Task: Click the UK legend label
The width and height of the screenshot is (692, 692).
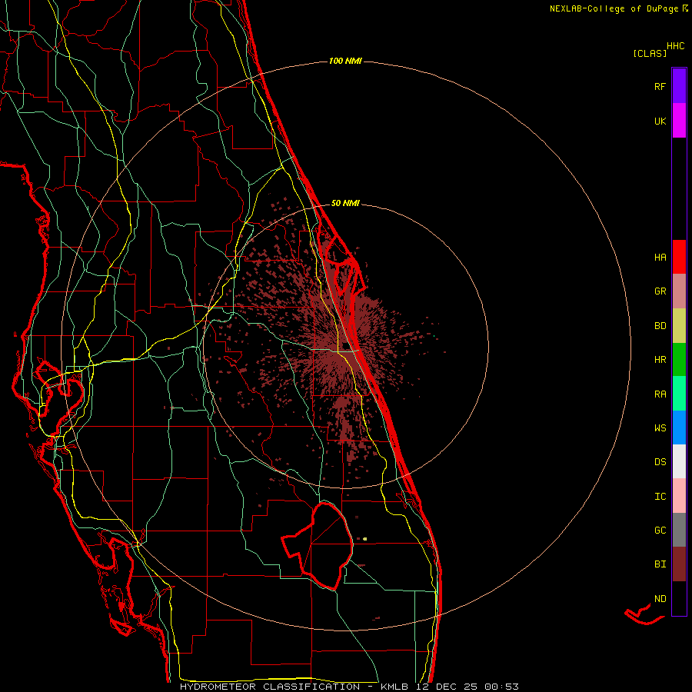Action: coord(660,121)
